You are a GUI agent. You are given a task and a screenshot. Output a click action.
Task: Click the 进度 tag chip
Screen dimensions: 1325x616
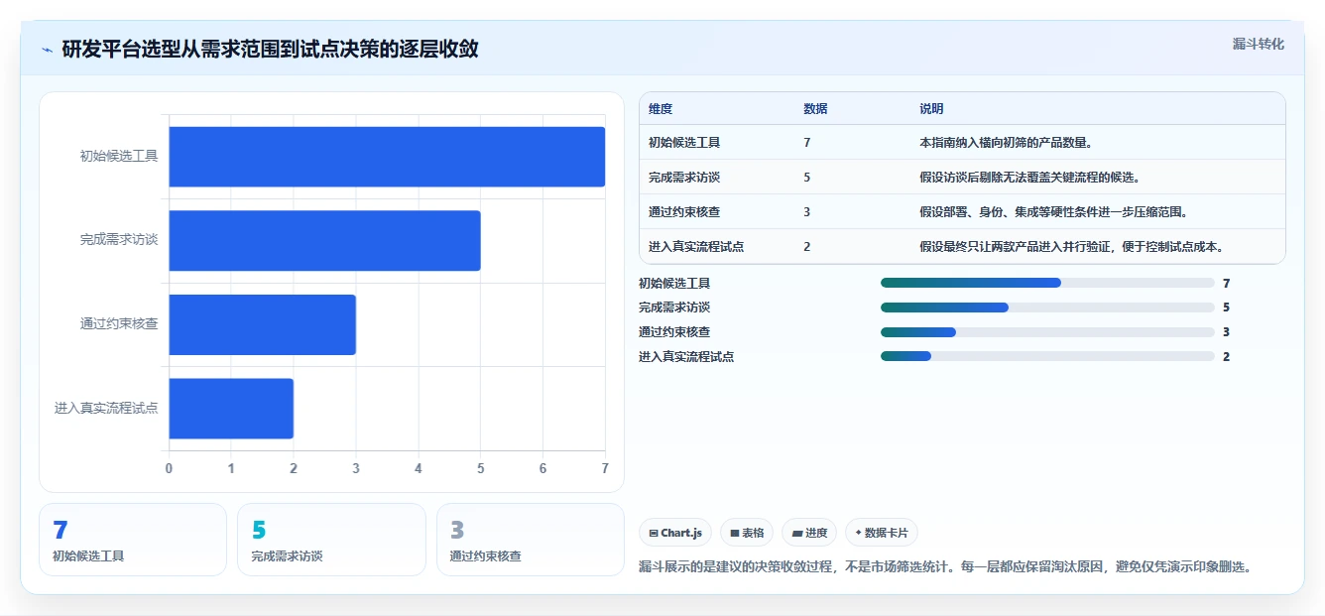tap(809, 533)
